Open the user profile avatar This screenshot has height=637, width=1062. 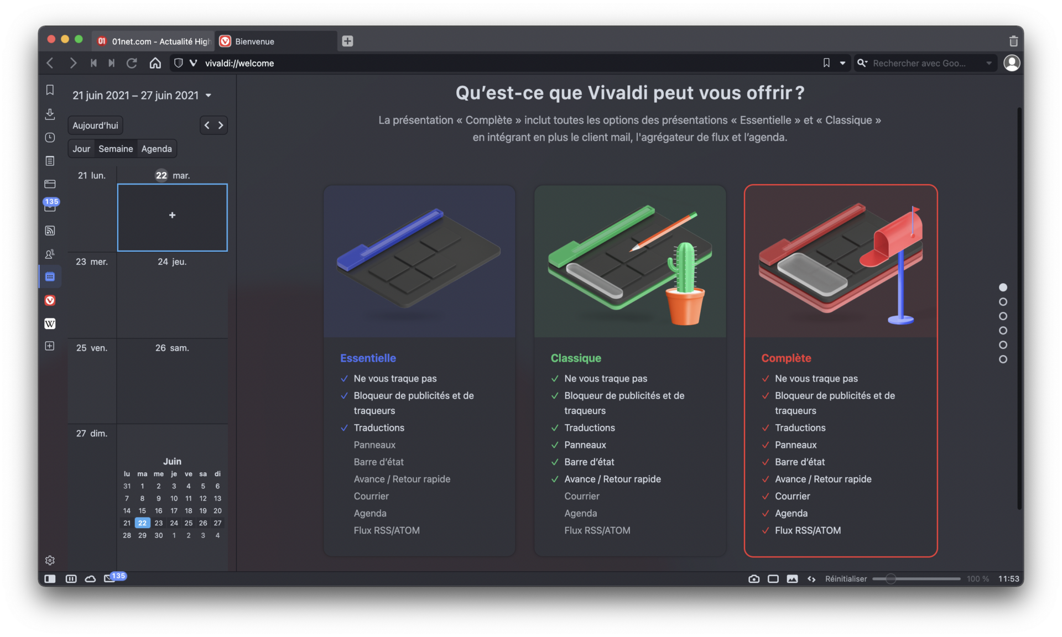click(1012, 63)
